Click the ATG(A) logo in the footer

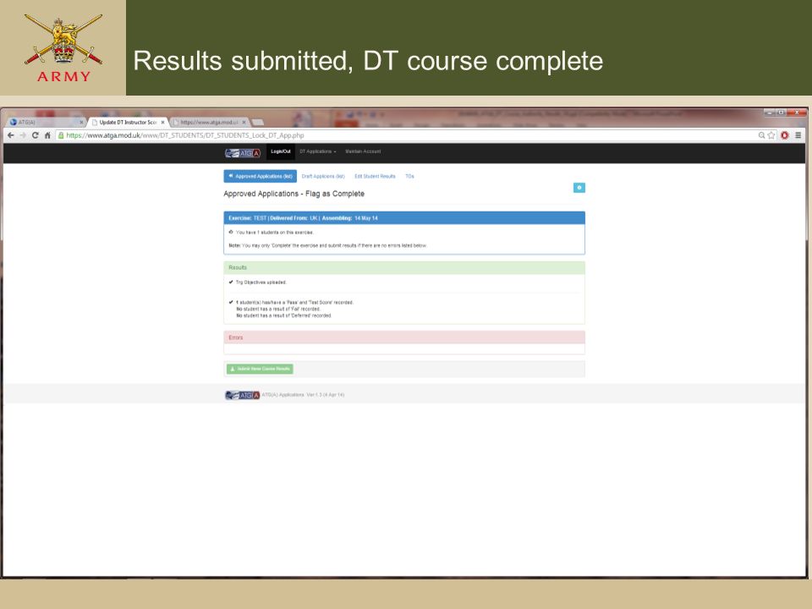243,395
